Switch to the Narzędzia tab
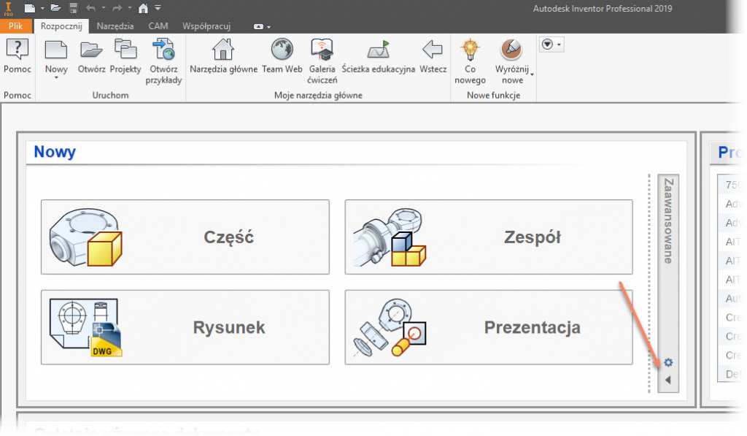Image resolution: width=747 pixels, height=436 pixels. pos(116,26)
